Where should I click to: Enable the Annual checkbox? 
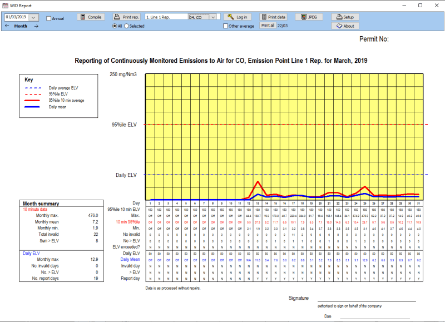tap(49, 18)
